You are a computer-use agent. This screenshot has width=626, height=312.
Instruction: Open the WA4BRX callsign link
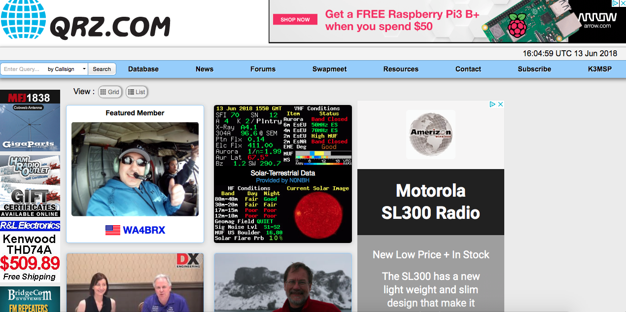144,230
